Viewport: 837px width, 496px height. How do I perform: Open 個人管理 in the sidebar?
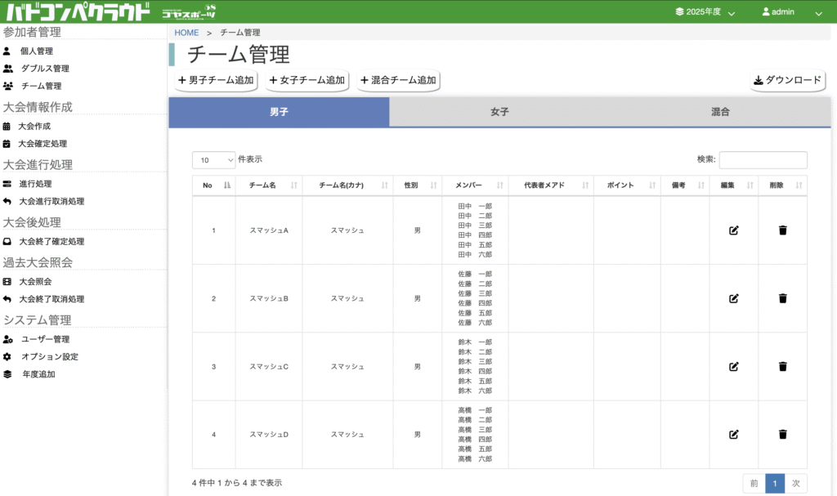tap(36, 51)
